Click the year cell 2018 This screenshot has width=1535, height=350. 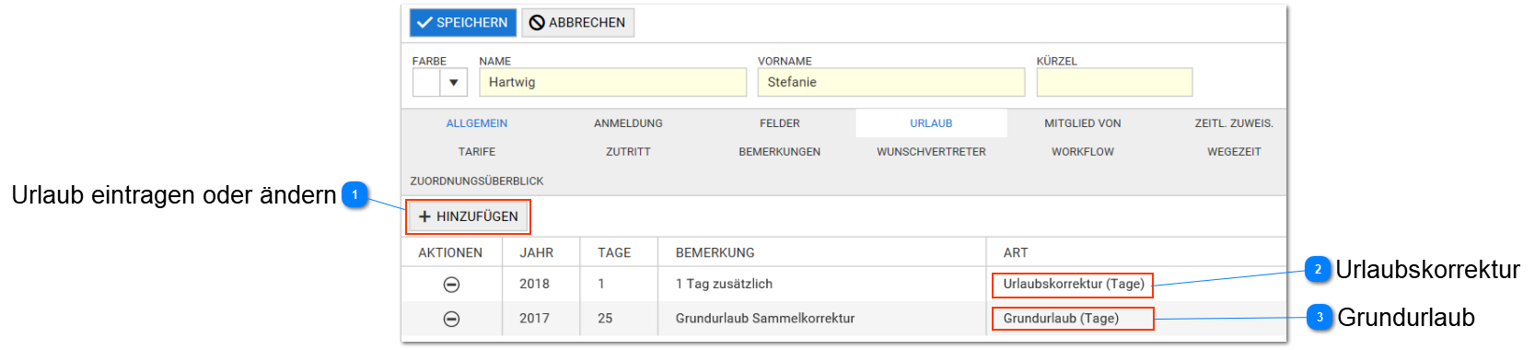534,284
